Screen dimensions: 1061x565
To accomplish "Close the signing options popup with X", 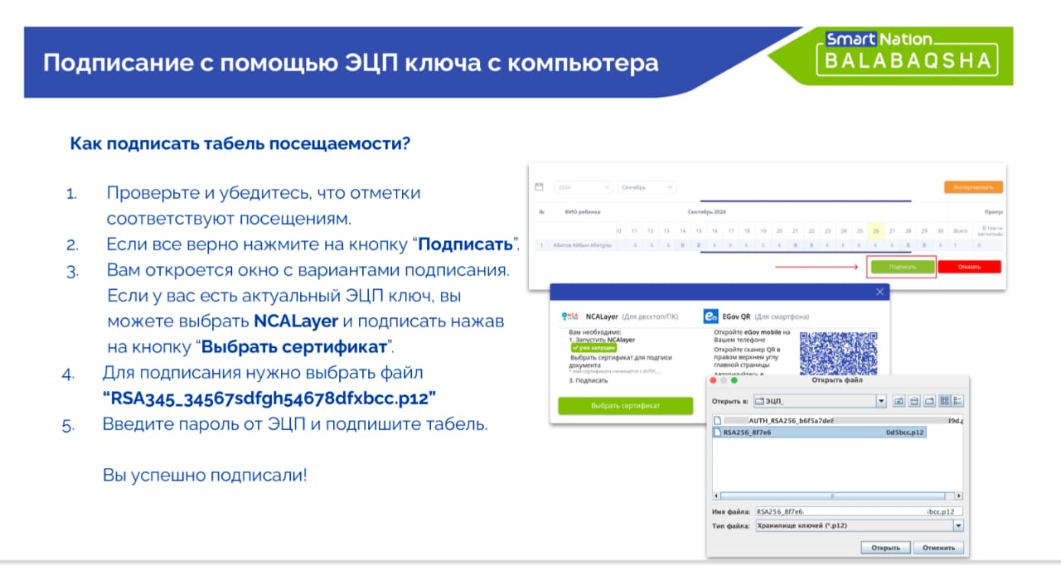I will 880,292.
